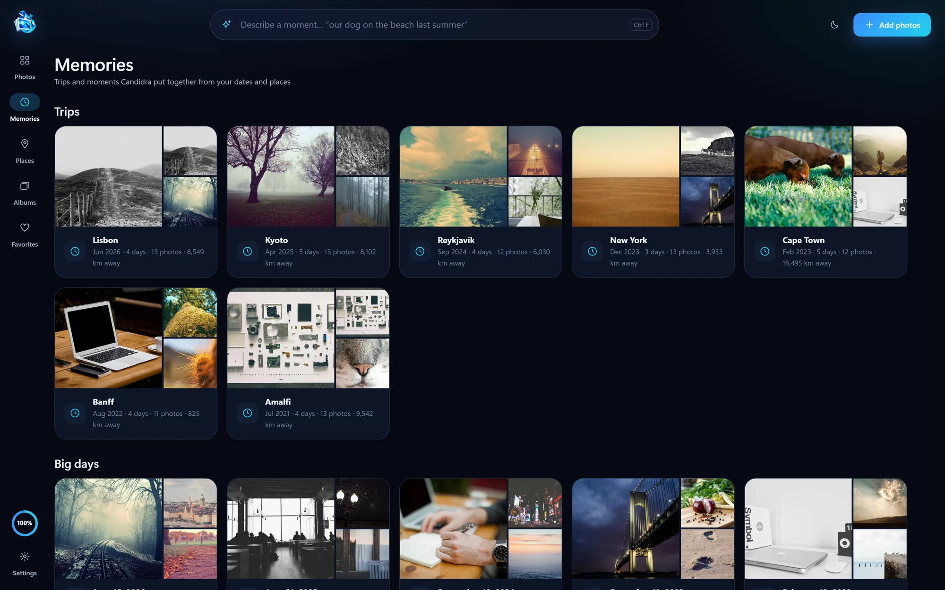Open Banff's orange cactus thumbnail

pyautogui.click(x=190, y=363)
